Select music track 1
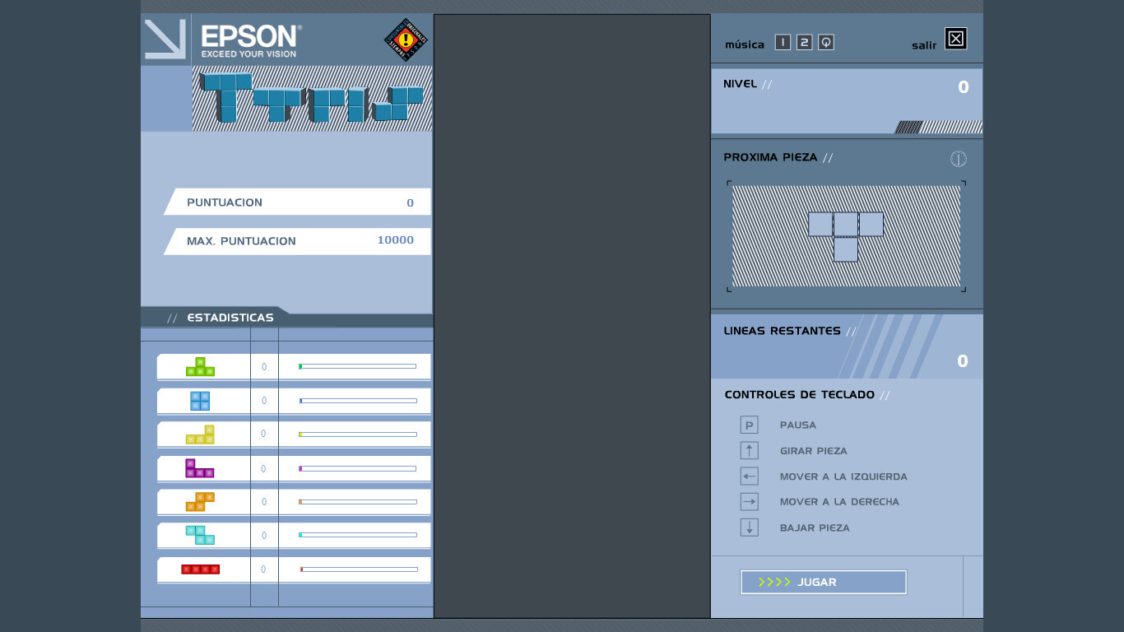This screenshot has width=1124, height=632. tap(783, 42)
